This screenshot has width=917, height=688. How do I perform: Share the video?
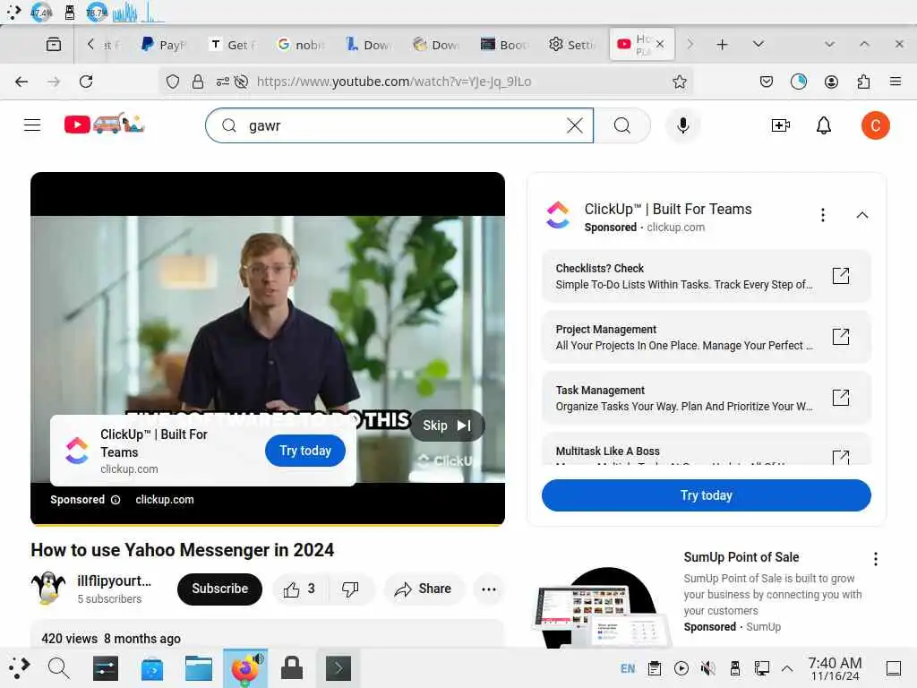(424, 589)
